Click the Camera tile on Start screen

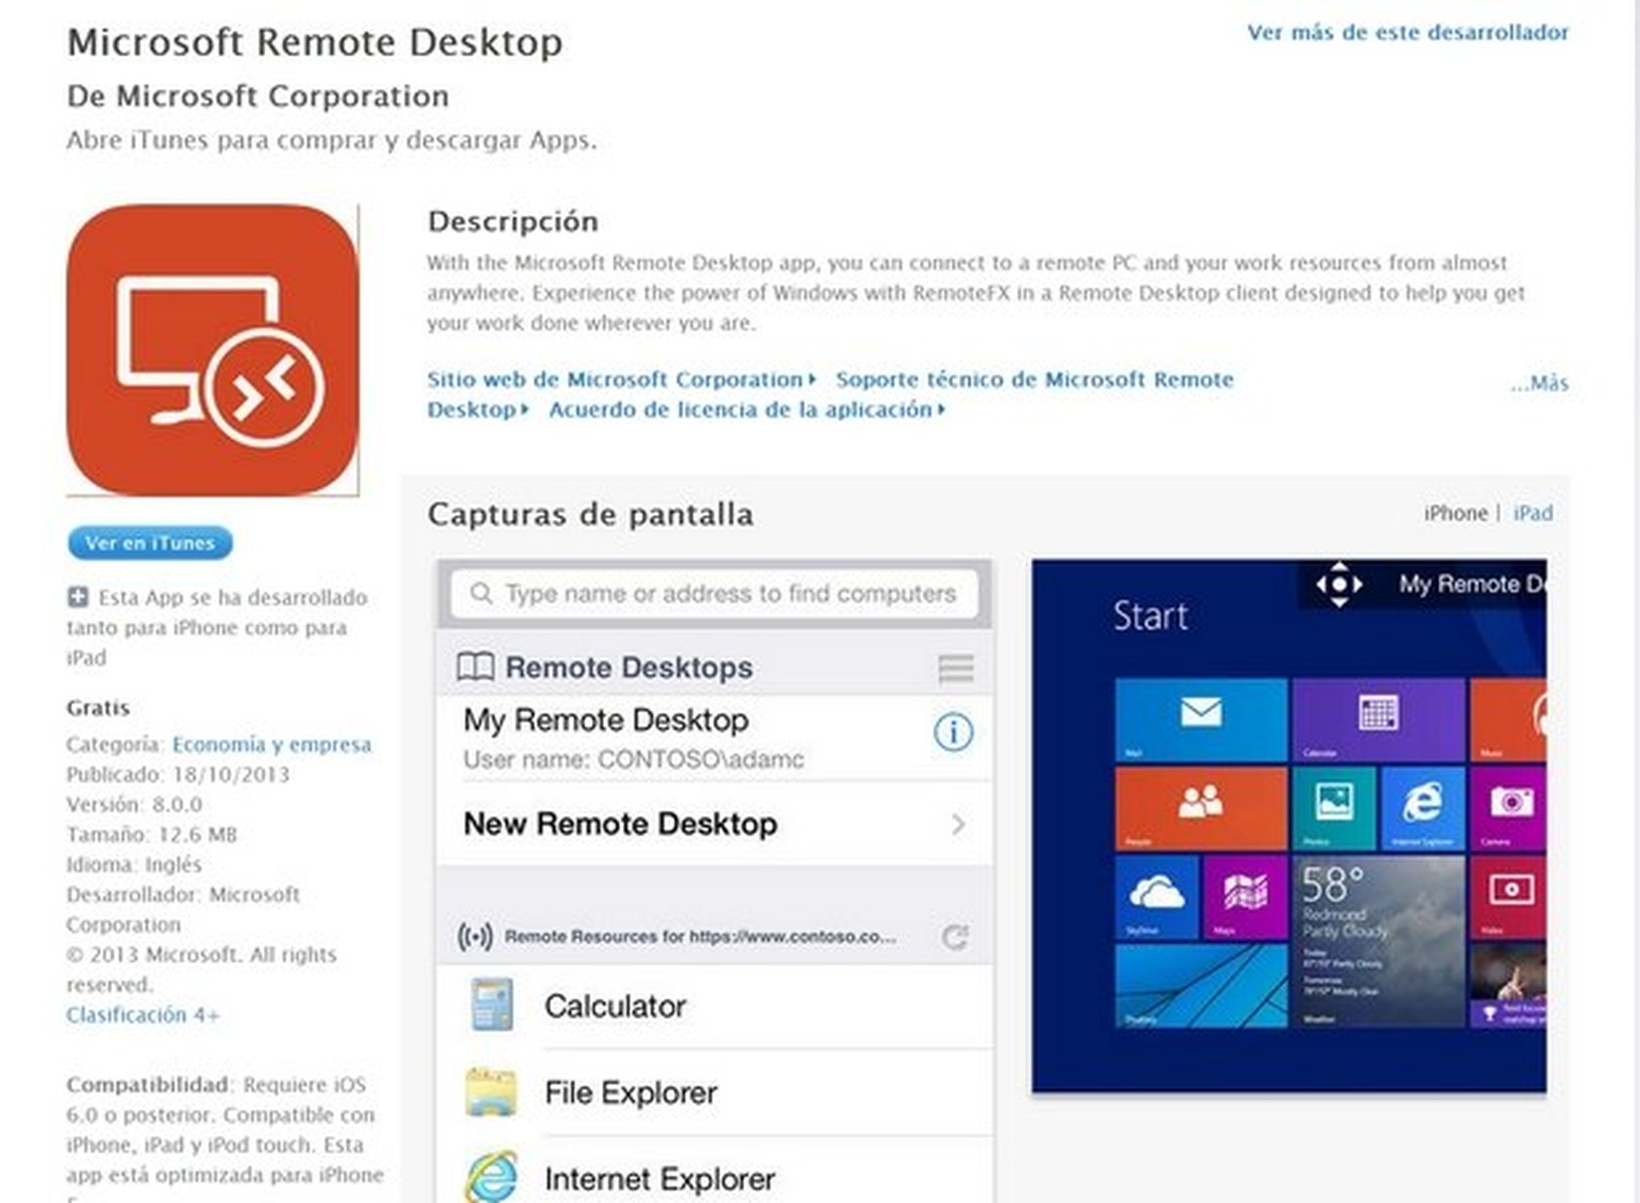[x=1508, y=808]
